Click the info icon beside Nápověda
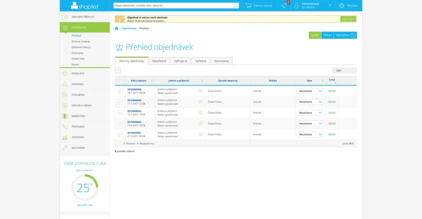The width and height of the screenshot is (422, 219). (353, 35)
